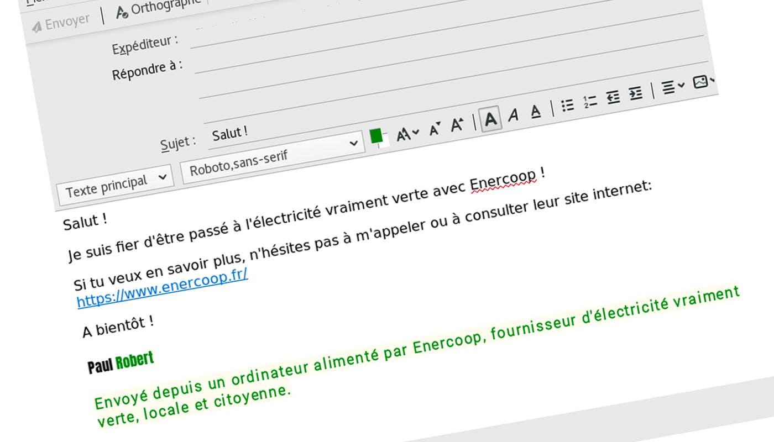Click the A bientôt ! line

click(118, 327)
